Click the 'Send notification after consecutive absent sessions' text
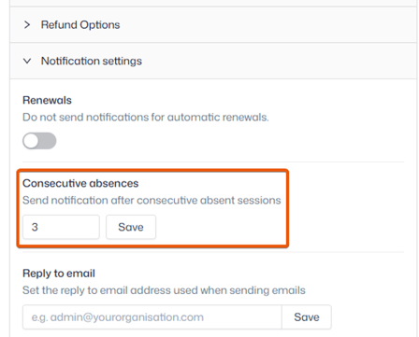Screen dimensions: 419x337 (x=152, y=200)
